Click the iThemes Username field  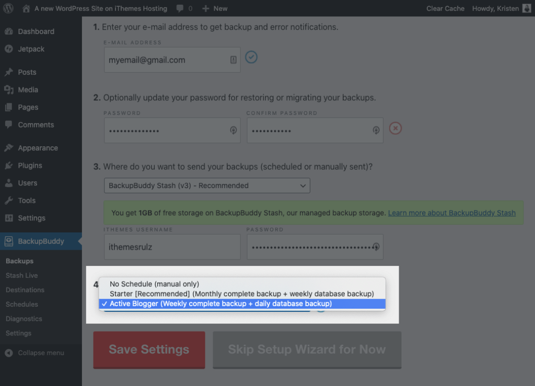pyautogui.click(x=172, y=247)
